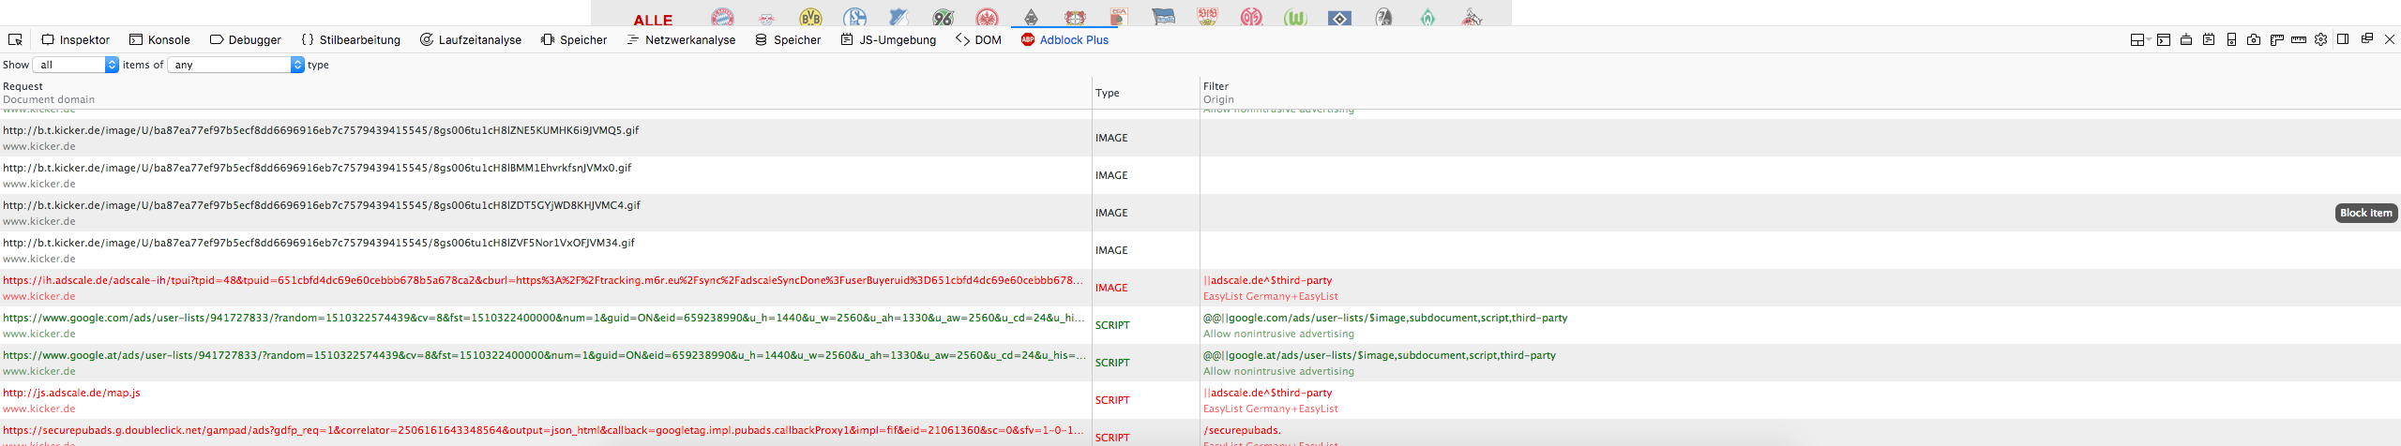Open the frame selector dropdown icon
2401x446 pixels.
(2140, 39)
